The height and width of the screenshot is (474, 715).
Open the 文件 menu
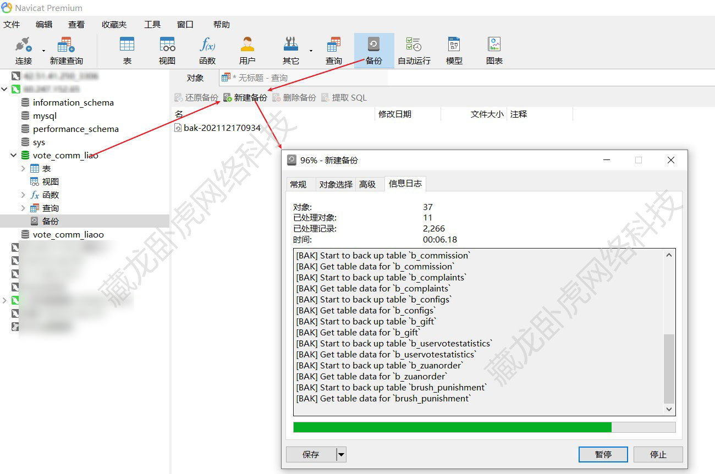(12, 24)
